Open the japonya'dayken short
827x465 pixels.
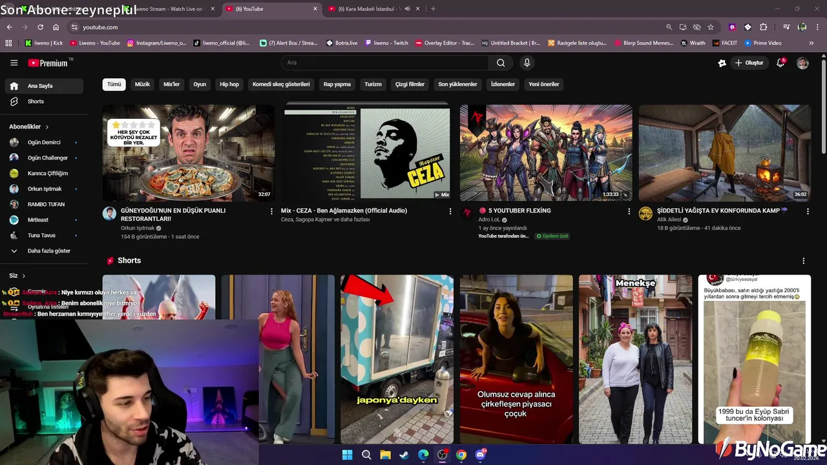pos(397,359)
